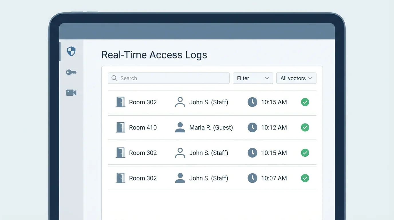The image size is (394, 220).
Task: Click the search magnifier icon
Action: click(114, 78)
